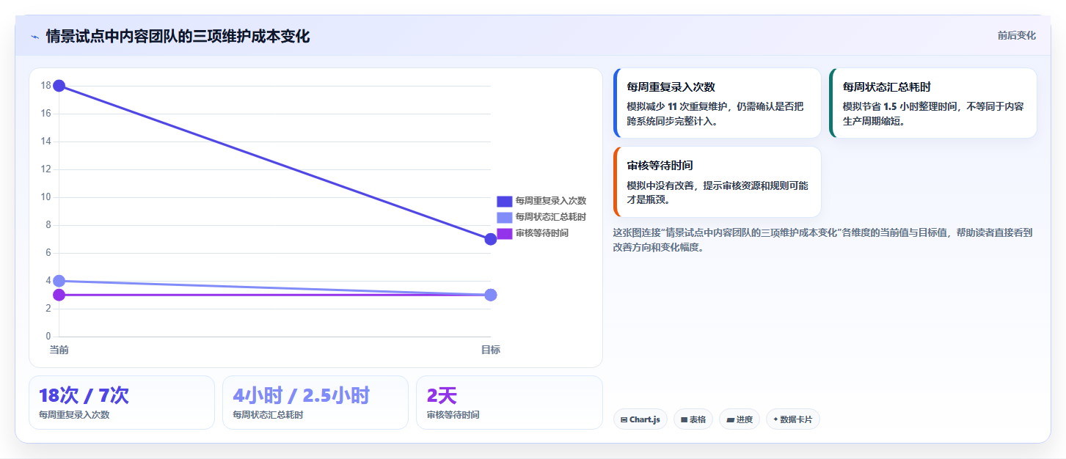
Task: Click the 每周重复录入次数 insight card heading
Action: pos(671,87)
